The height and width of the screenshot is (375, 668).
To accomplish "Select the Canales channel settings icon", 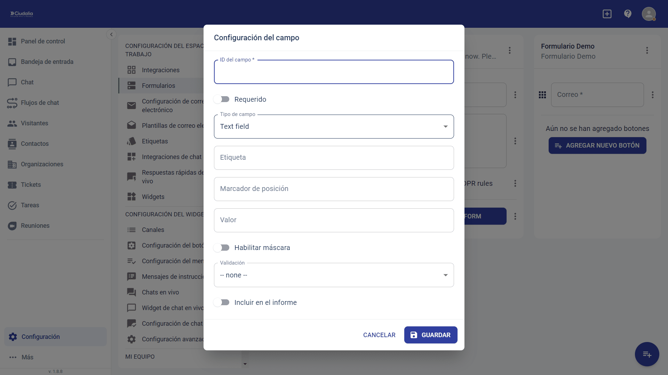I will (132, 230).
